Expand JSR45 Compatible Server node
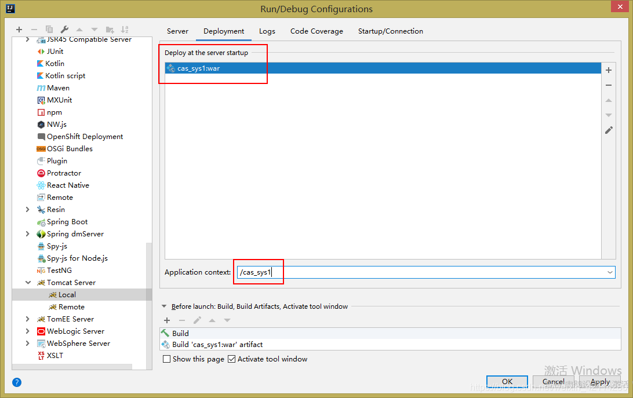The height and width of the screenshot is (398, 633). click(27, 39)
